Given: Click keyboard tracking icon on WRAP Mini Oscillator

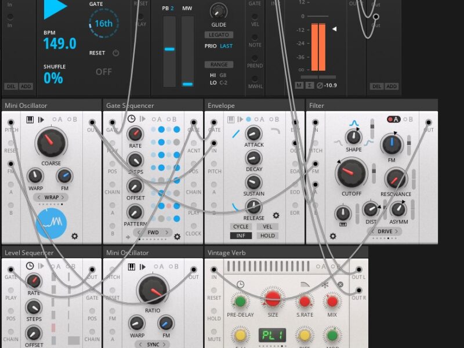Looking at the screenshot, I should coord(30,119).
